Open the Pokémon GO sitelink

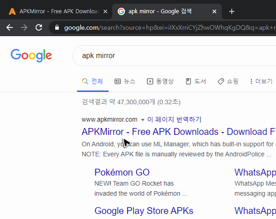(122, 172)
